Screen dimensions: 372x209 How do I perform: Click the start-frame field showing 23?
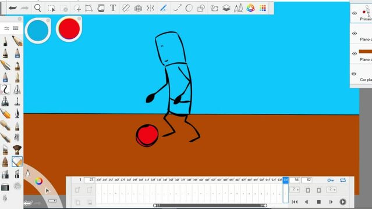click(90, 180)
